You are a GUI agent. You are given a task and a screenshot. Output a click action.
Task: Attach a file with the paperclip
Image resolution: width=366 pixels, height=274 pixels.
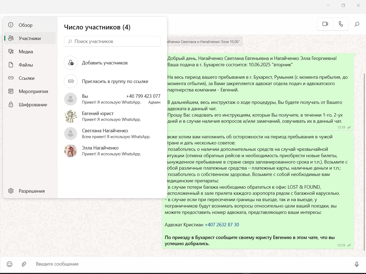24,264
